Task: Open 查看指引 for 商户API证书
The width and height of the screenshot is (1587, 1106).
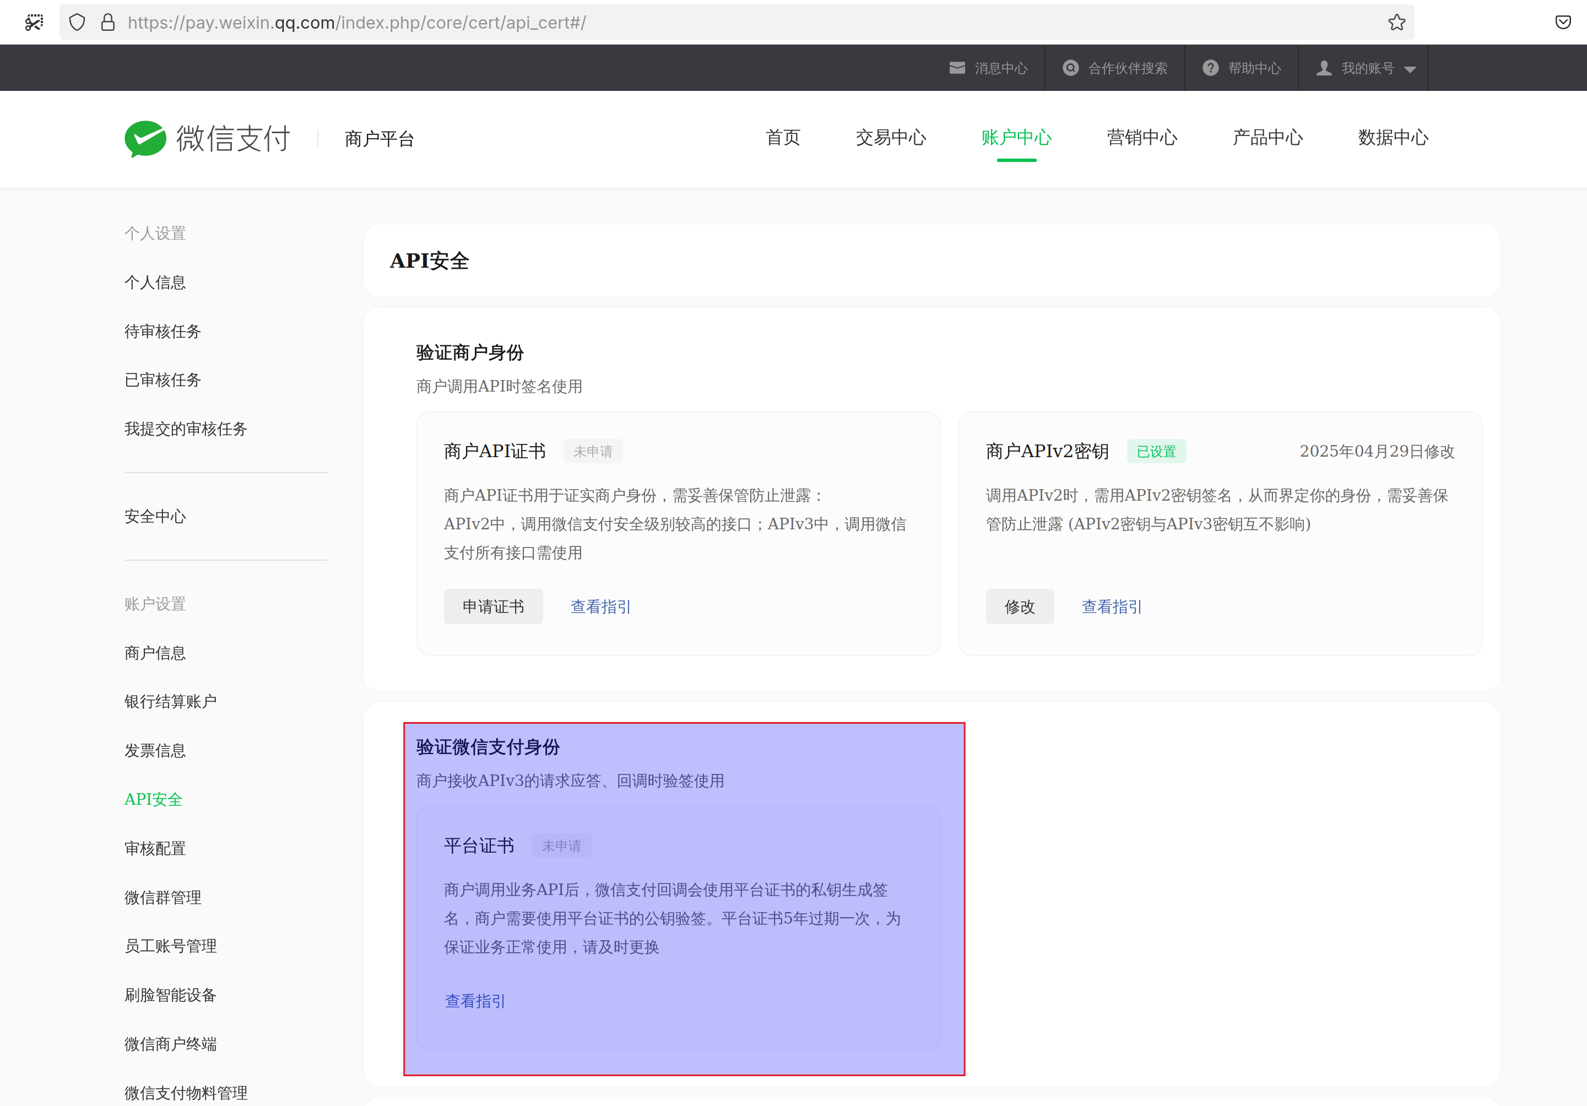Action: 600,607
